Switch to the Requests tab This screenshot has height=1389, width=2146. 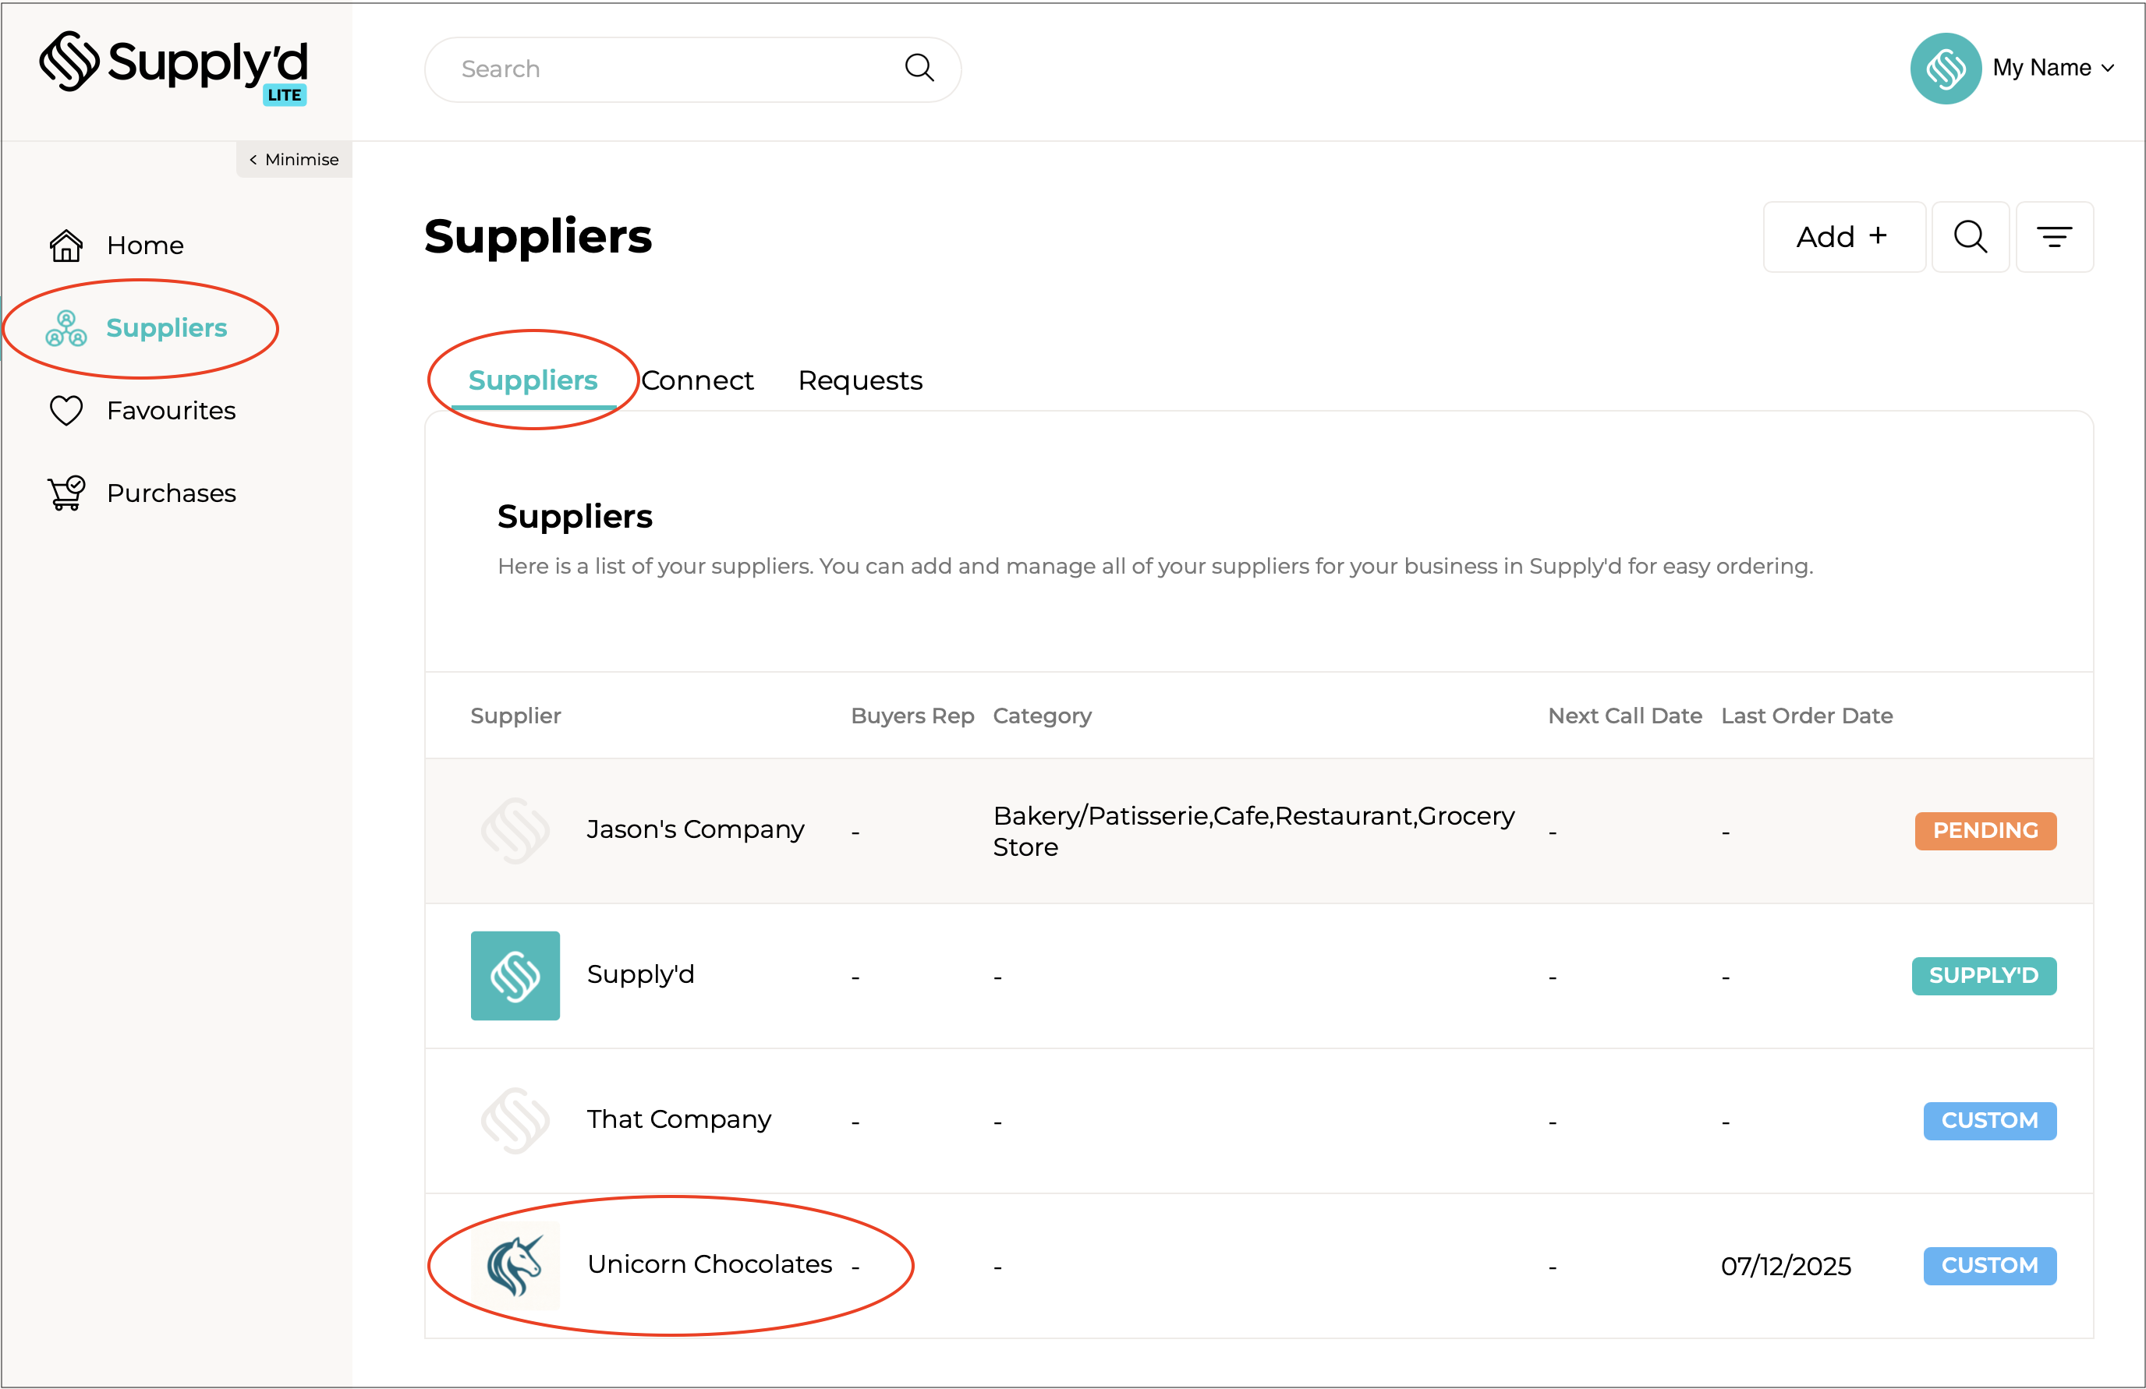[859, 381]
